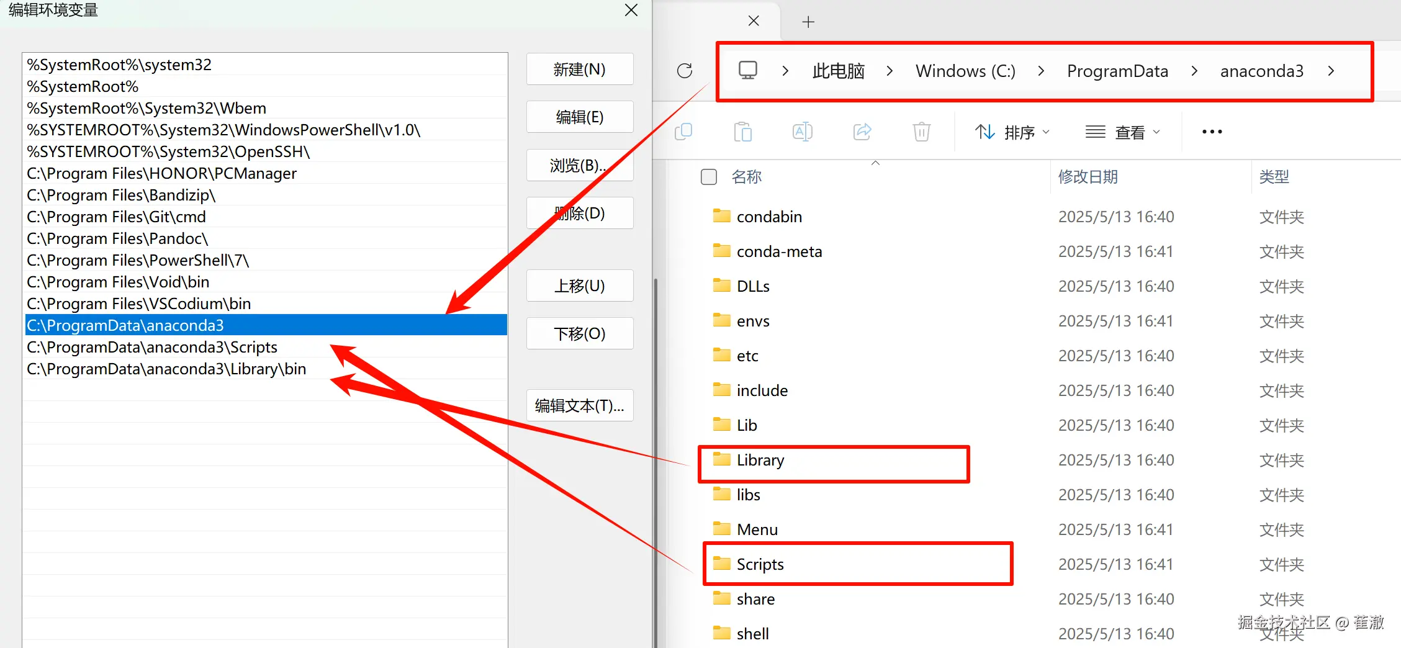Select the C:\Program Files\Git\cmd entry
This screenshot has height=648, width=1401.
(x=266, y=217)
